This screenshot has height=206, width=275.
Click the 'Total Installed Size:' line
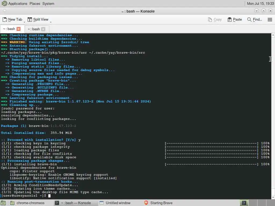37,133
